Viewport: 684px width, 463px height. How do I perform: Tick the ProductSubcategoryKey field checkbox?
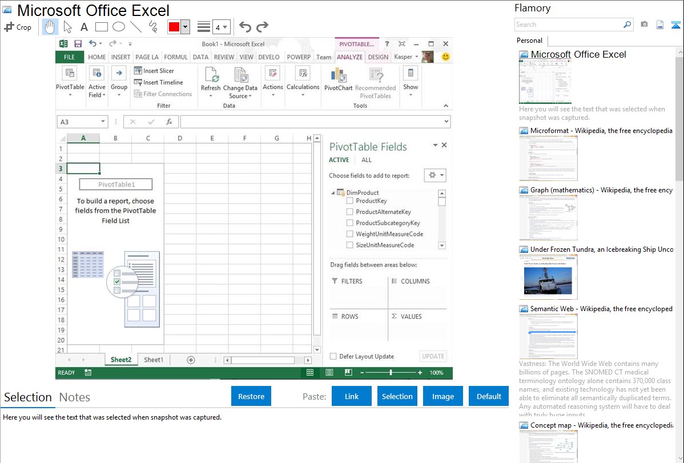[349, 223]
